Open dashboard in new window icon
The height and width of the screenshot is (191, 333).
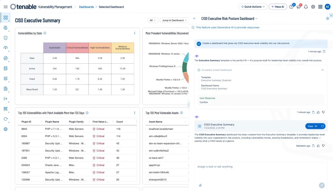click(323, 126)
